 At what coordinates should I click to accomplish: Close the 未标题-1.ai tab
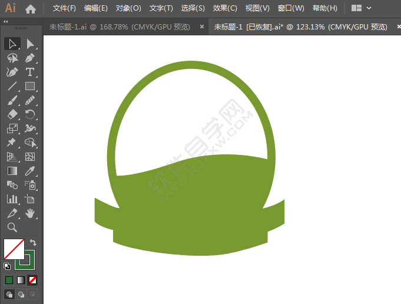(202, 27)
